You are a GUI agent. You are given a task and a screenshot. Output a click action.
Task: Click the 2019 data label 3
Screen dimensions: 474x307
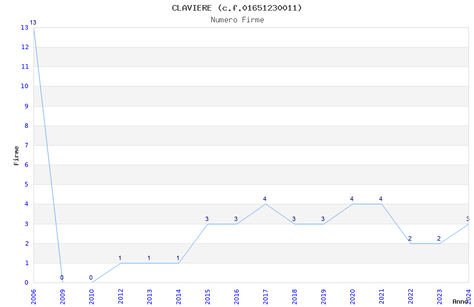tap(323, 219)
